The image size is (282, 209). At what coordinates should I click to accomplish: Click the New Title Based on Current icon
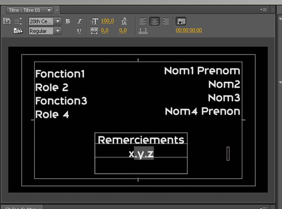tap(7, 21)
